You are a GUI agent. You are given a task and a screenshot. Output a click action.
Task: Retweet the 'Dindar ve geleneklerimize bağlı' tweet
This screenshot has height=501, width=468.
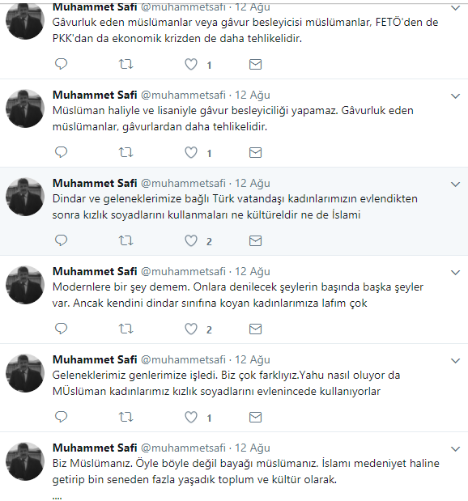point(126,240)
